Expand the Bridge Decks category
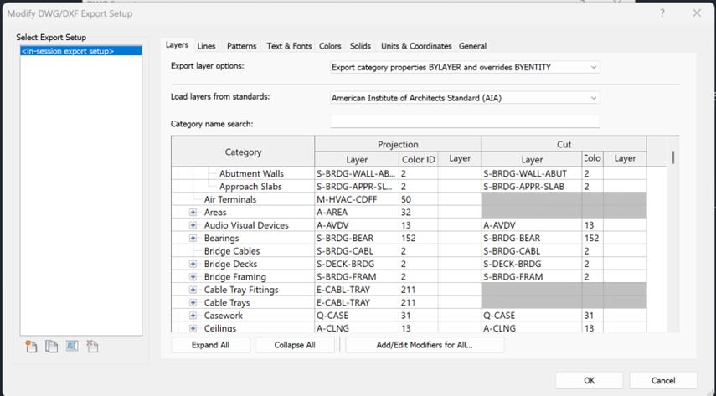The image size is (716, 396). (193, 264)
